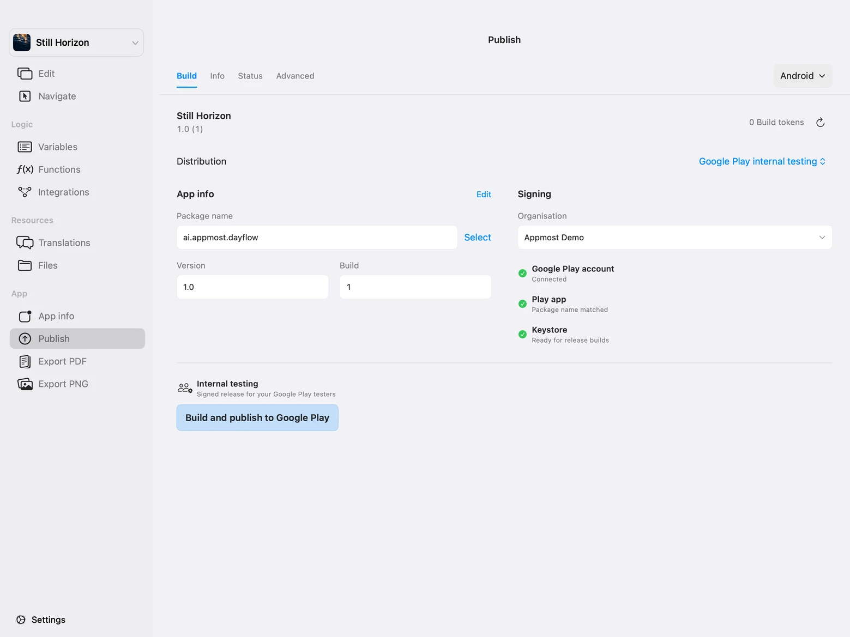Click the Export PDF document icon
The height and width of the screenshot is (637, 850).
pyautogui.click(x=25, y=361)
